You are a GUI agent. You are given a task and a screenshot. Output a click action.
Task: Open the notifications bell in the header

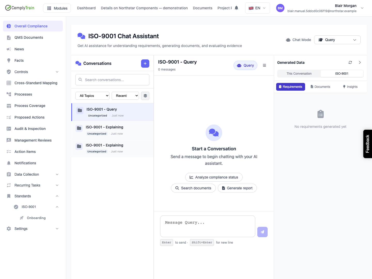[236, 8]
